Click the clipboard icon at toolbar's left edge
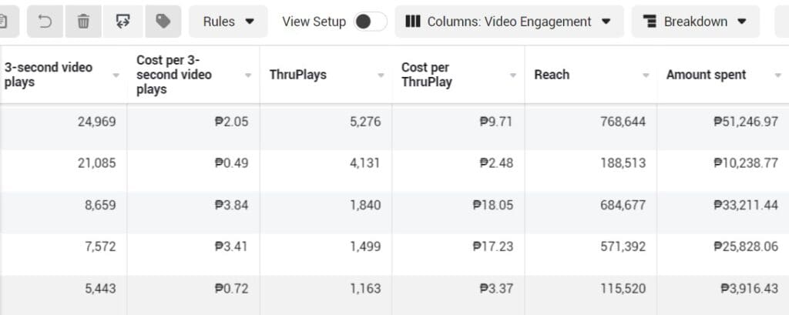 click(x=6, y=22)
